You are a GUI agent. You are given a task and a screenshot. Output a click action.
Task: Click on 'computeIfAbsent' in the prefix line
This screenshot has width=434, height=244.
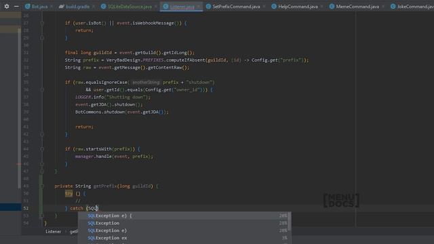click(x=185, y=60)
